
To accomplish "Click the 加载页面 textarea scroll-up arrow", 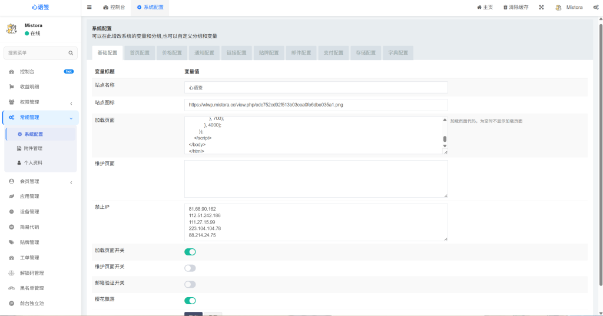I will 445,120.
